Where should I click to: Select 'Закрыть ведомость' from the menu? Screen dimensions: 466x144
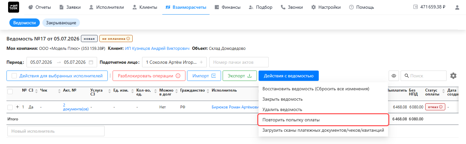pyautogui.click(x=323, y=99)
